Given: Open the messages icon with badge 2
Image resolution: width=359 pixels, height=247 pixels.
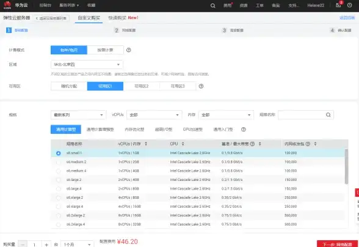Looking at the screenshot, I should [338, 5].
